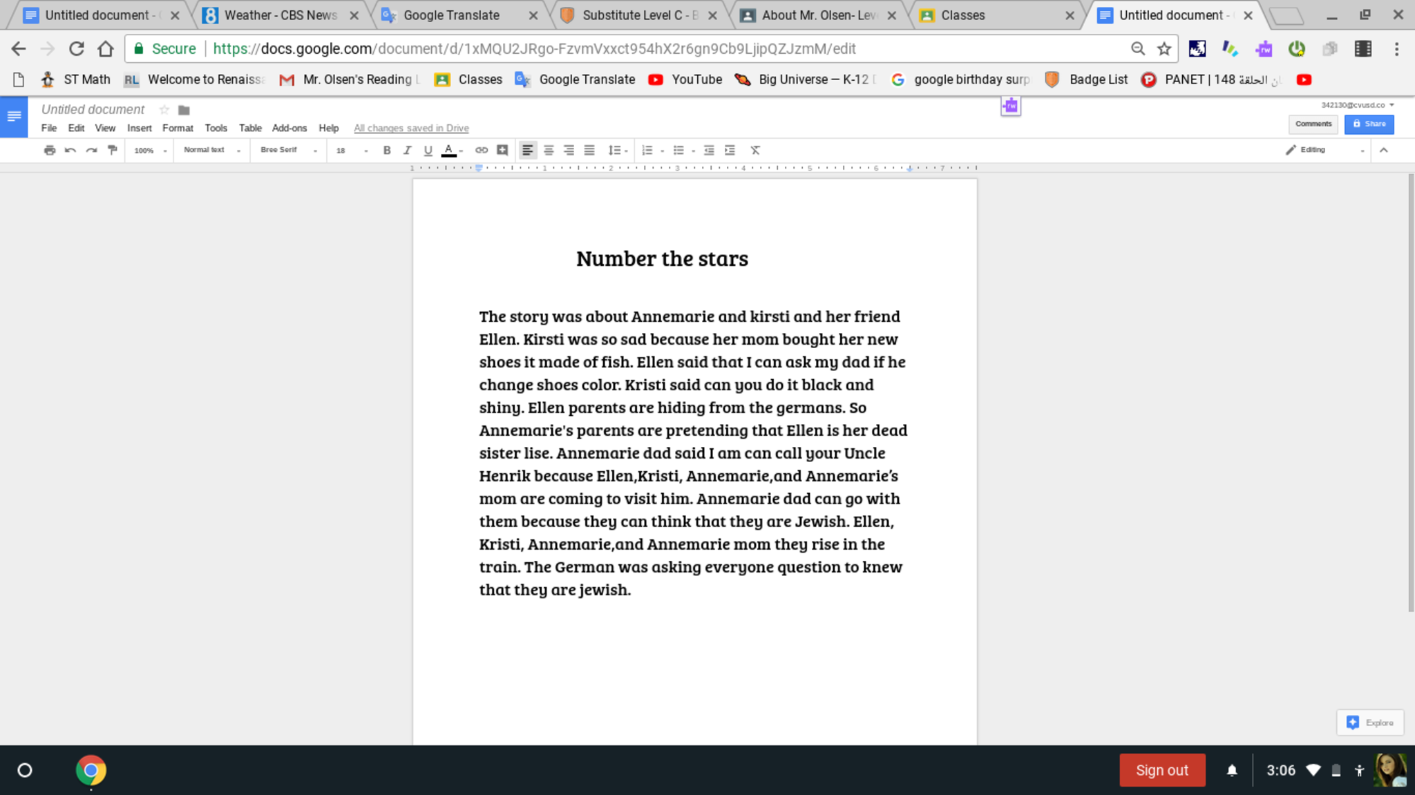Image resolution: width=1415 pixels, height=795 pixels.
Task: Open the 100% zoom dropdown
Action: (x=150, y=150)
